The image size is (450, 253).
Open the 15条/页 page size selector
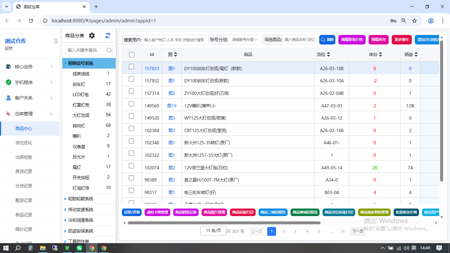[x=213, y=231]
